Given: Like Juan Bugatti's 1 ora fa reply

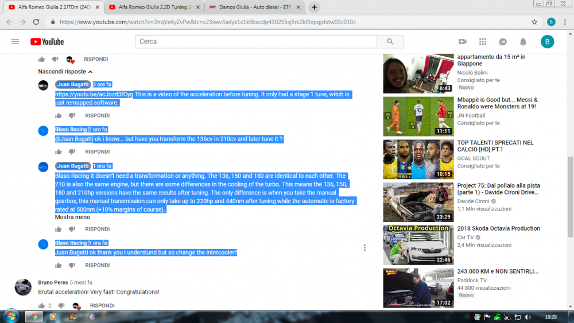Looking at the screenshot, I should [58, 229].
